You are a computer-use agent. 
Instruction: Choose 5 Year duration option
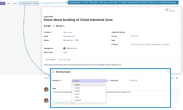click(77, 94)
